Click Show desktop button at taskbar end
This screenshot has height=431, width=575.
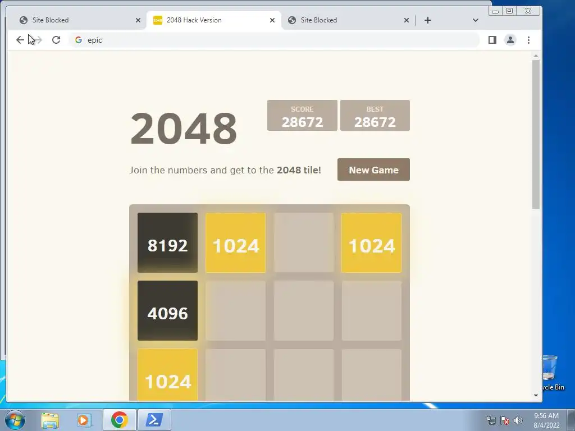pyautogui.click(x=571, y=420)
